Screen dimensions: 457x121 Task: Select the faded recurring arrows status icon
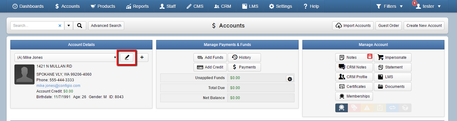[x=392, y=108]
